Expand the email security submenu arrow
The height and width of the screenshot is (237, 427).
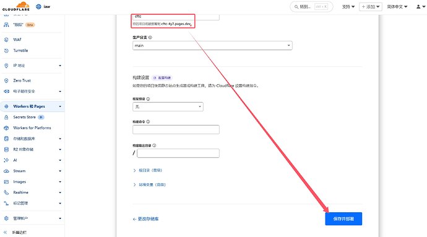60,91
